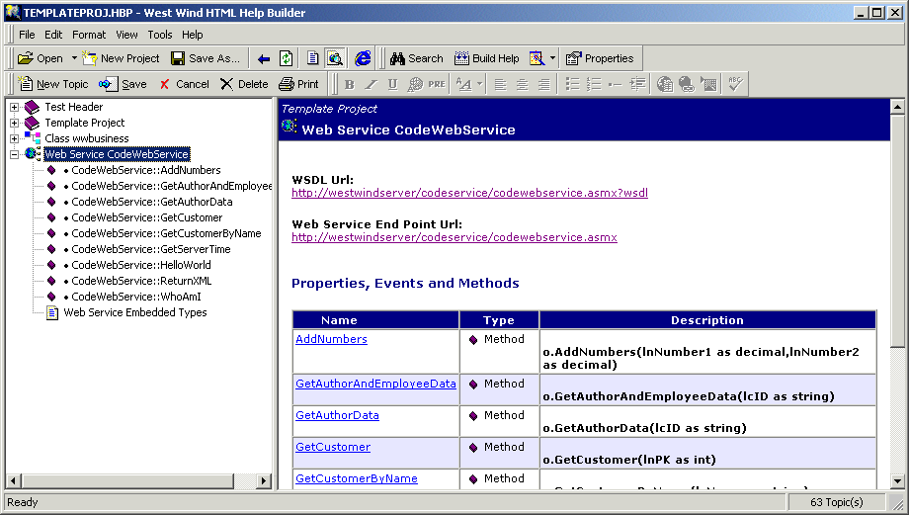Select CodeWebService::AddNumbers in tree
This screenshot has width=909, height=515.
(146, 170)
